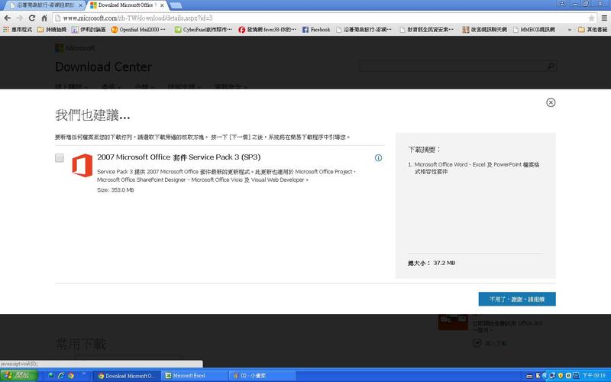Click the taskbar clock 下午 09:19

click(x=594, y=376)
